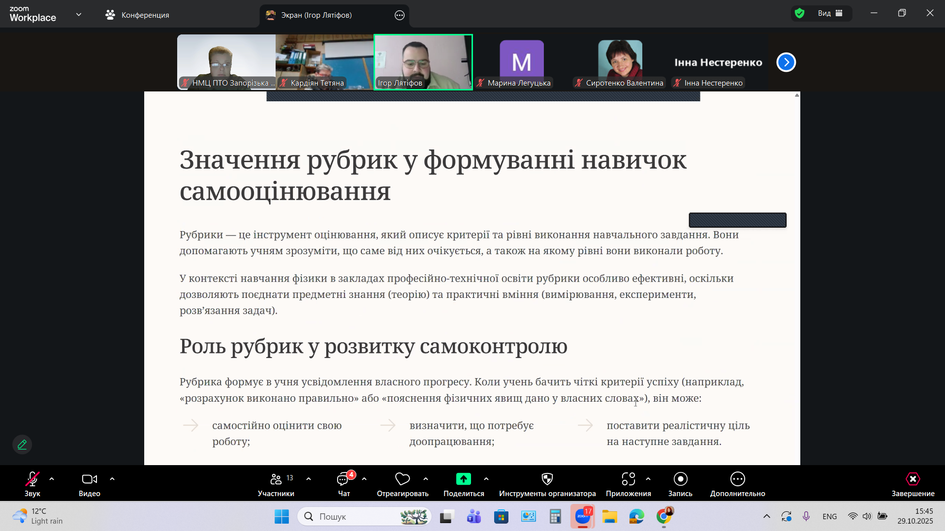Click the Завершение end meeting button
This screenshot has width=945, height=531.
(913, 479)
